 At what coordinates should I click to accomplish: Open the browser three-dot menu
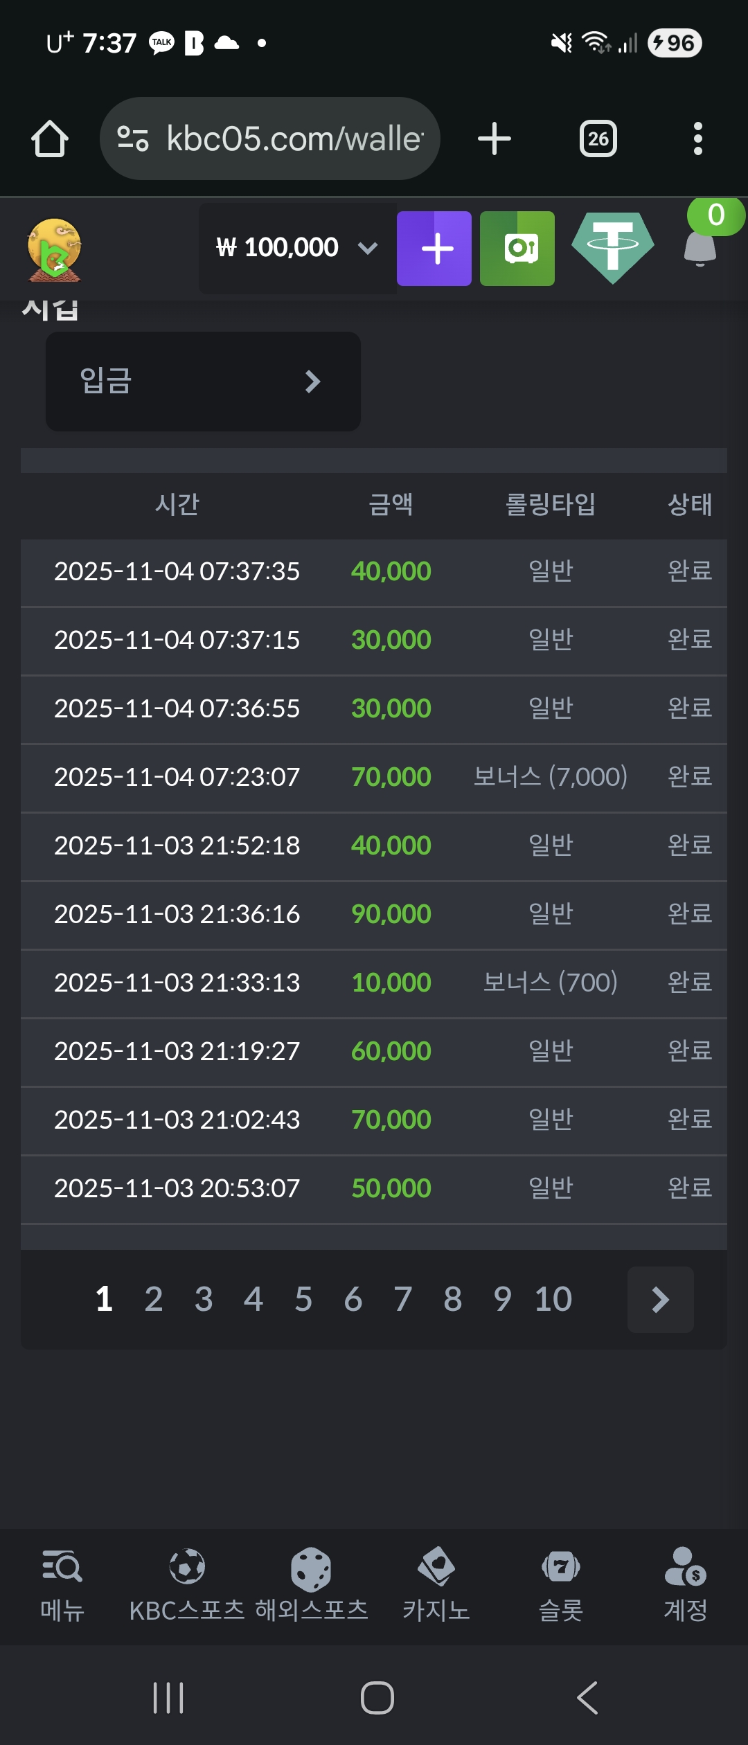(x=697, y=138)
